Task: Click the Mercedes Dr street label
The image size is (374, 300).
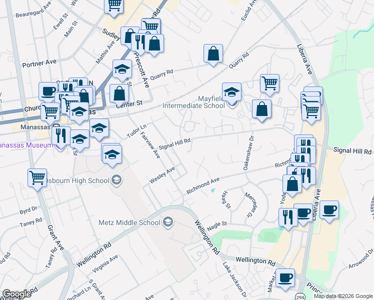Action: pos(251,205)
